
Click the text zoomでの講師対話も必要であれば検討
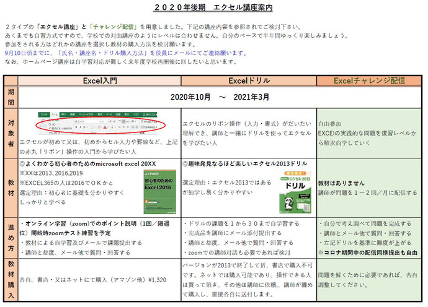tap(239, 253)
